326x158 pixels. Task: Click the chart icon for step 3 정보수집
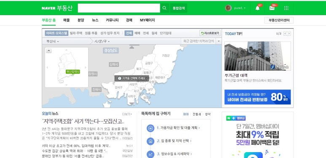(150, 154)
